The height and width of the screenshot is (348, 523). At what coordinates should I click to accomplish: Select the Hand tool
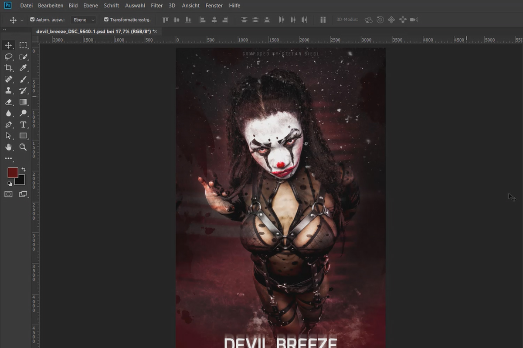[8, 147]
